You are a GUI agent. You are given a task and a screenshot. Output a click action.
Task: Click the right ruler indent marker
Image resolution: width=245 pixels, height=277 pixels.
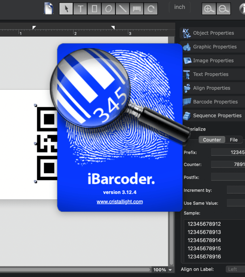(113, 27)
